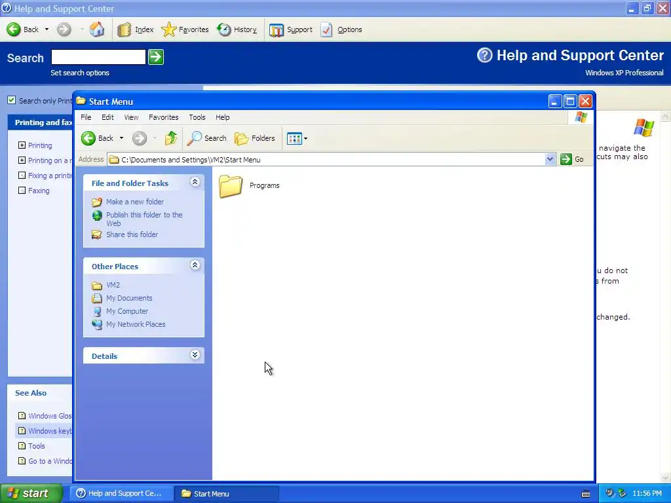Screen dimensions: 671x503
Task: Click the second system tray network icon
Action: pos(623,493)
